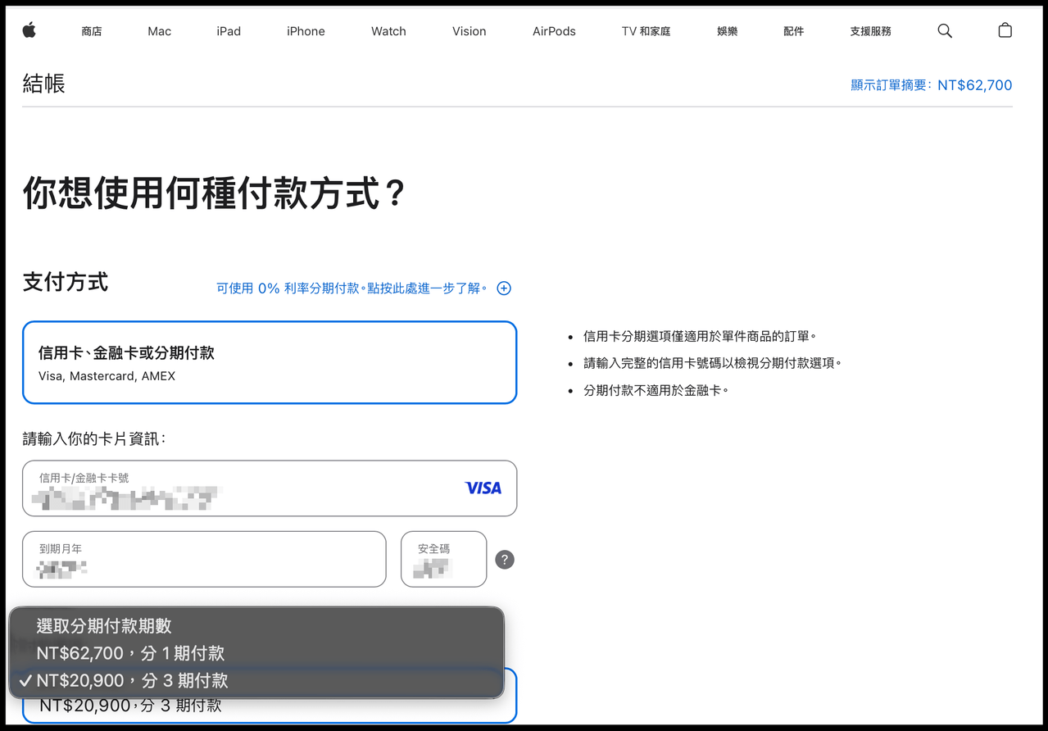The width and height of the screenshot is (1048, 731).
Task: Open iPhone navigation item
Action: coord(306,31)
